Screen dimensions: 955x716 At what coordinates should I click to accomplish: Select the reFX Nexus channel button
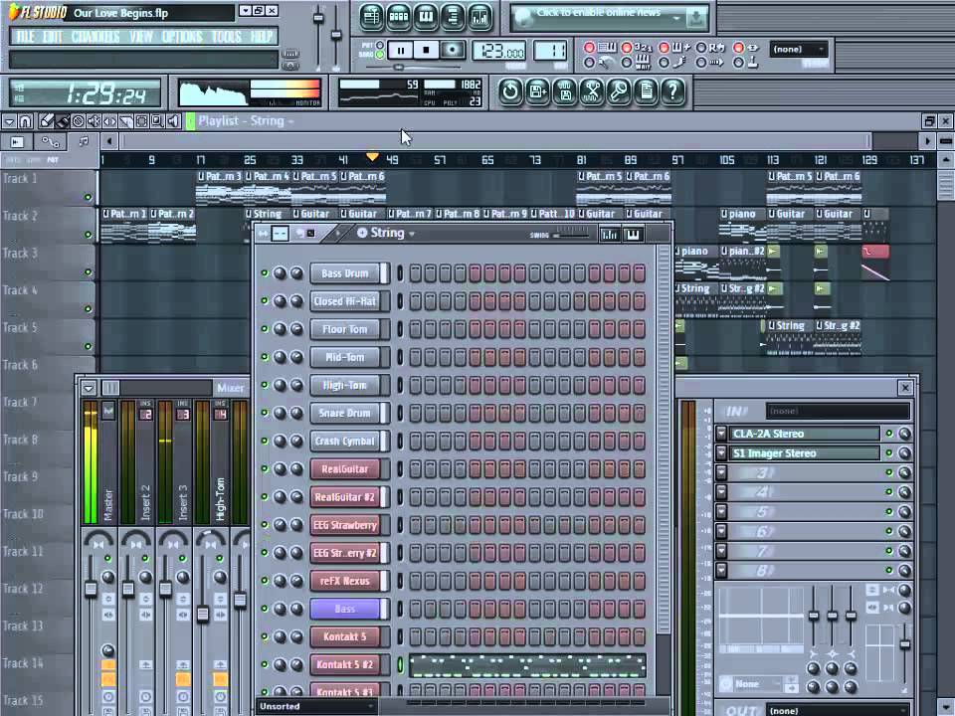(345, 581)
